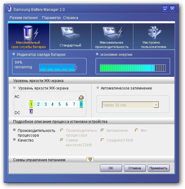
Task: Expand Схемы управления питанием arrow button
Action: click(90, 159)
